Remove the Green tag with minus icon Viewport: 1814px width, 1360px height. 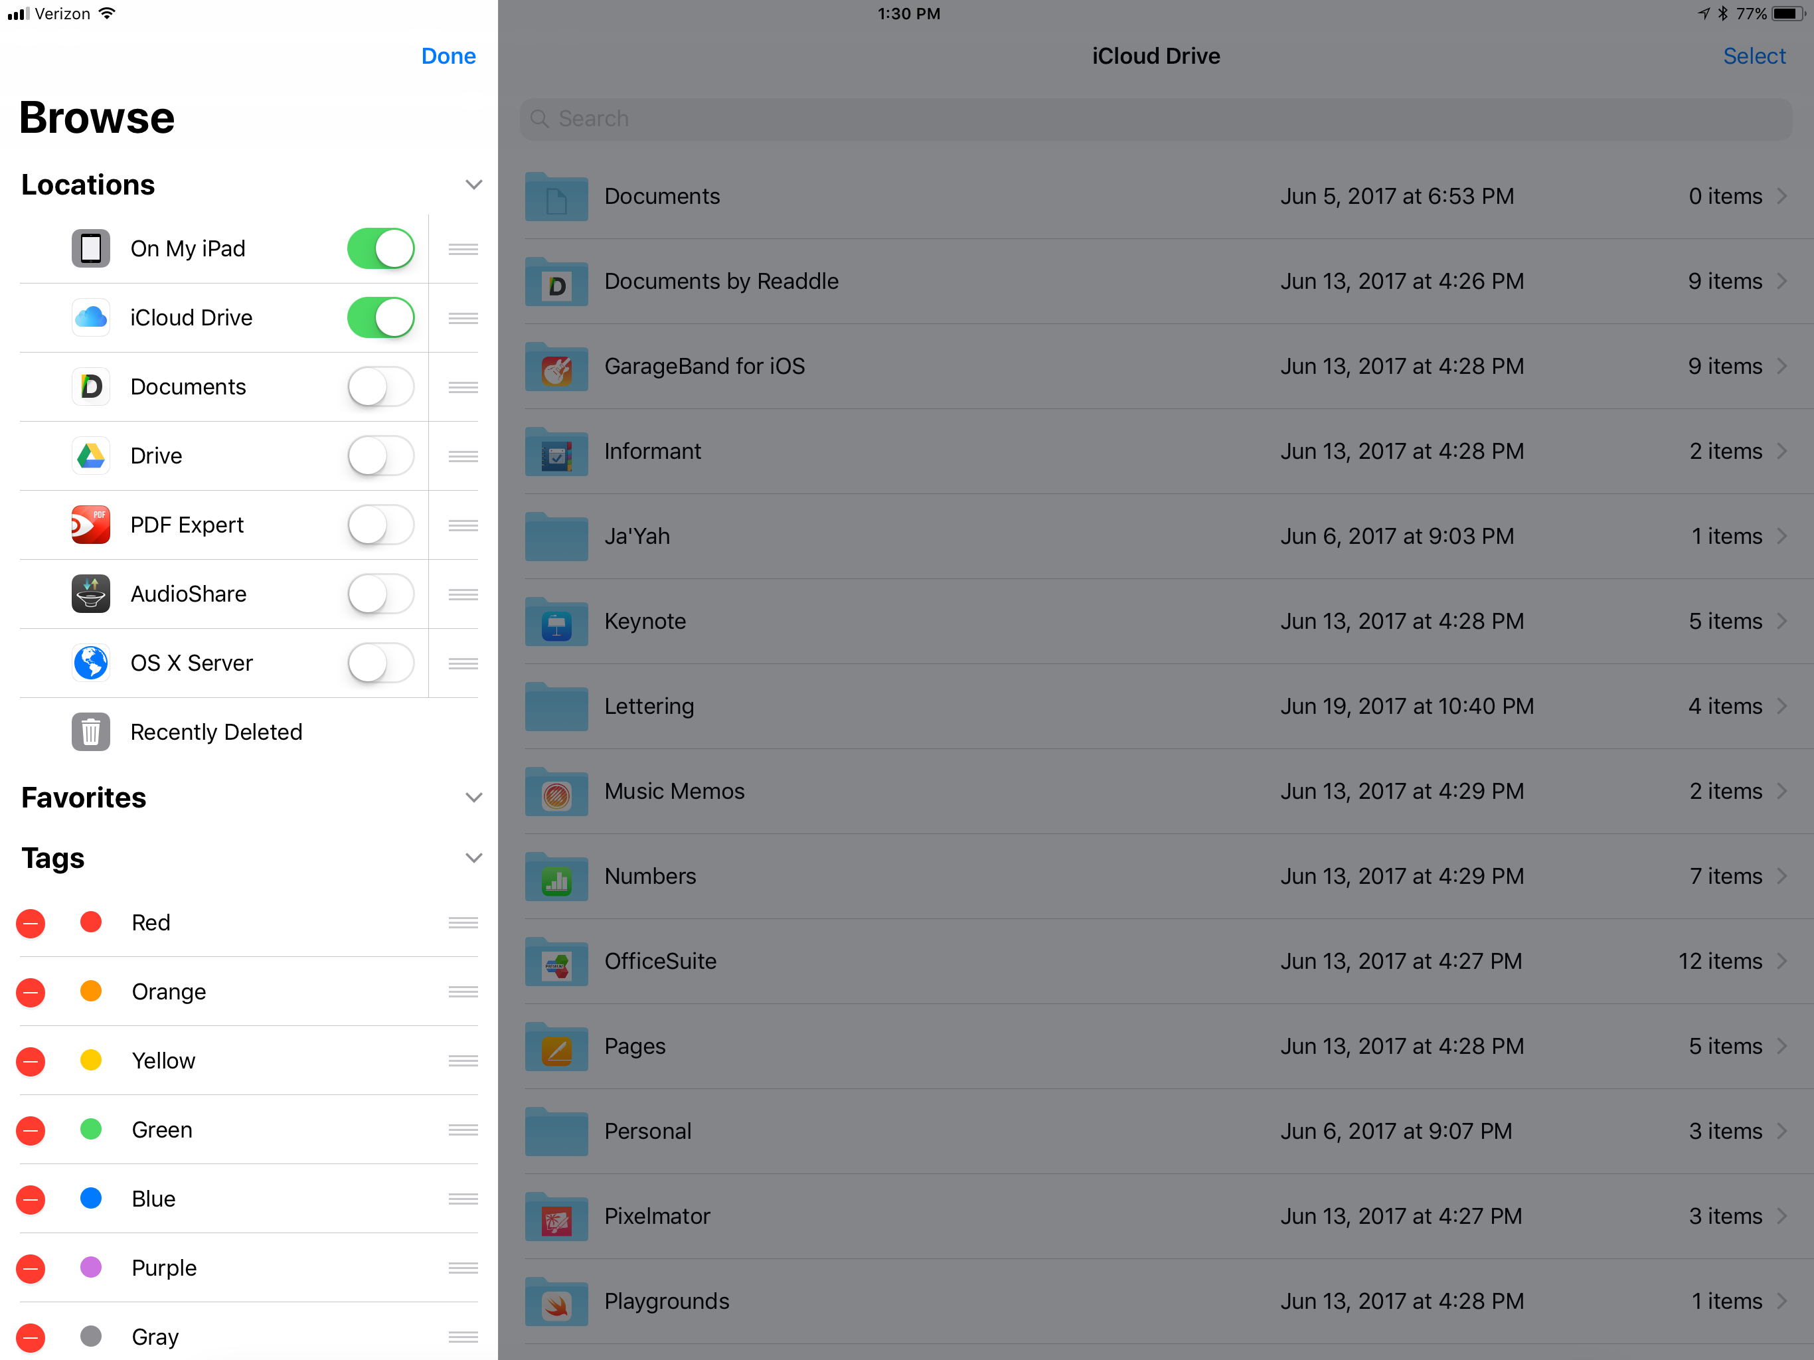pos(31,1130)
